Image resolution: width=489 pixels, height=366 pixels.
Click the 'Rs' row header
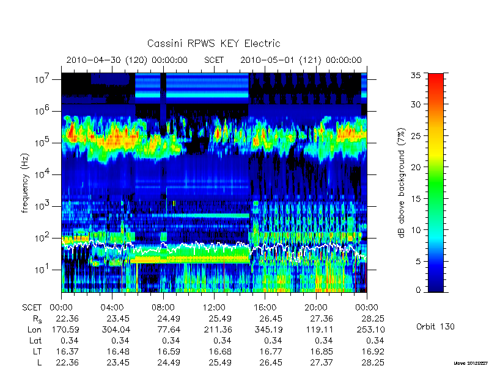pos(37,319)
